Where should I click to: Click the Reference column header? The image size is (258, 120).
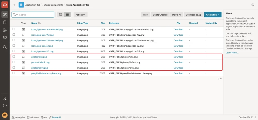pos(114,23)
